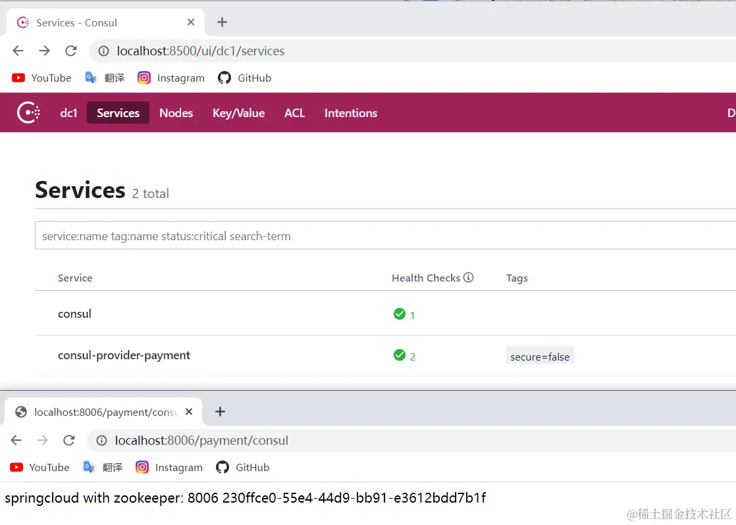The image size is (736, 525).
Task: Click the Service column header
Action: pos(75,278)
